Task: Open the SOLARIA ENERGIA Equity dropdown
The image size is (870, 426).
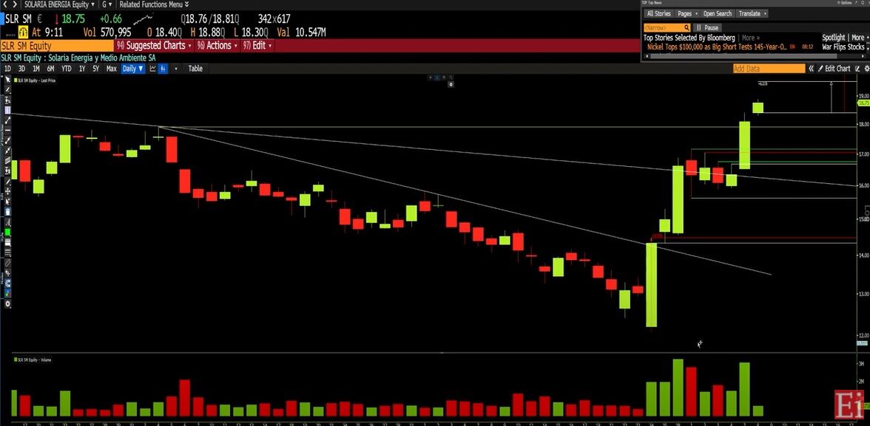Action: tap(59, 4)
